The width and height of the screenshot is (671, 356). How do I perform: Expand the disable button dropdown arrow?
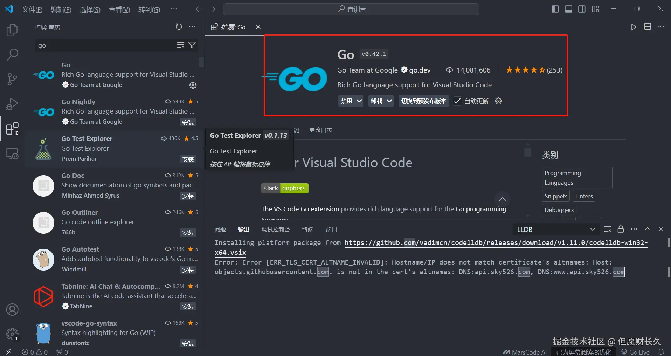[359, 101]
